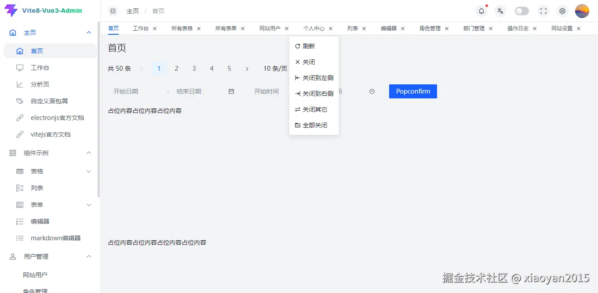The image size is (598, 293).
Task: Collapse the sidebar with the menu fold icon
Action: tap(113, 11)
